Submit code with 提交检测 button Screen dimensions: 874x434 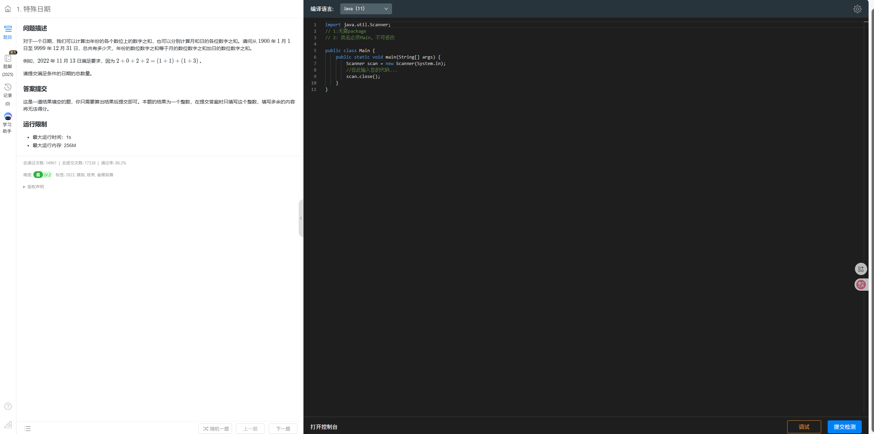(x=844, y=427)
